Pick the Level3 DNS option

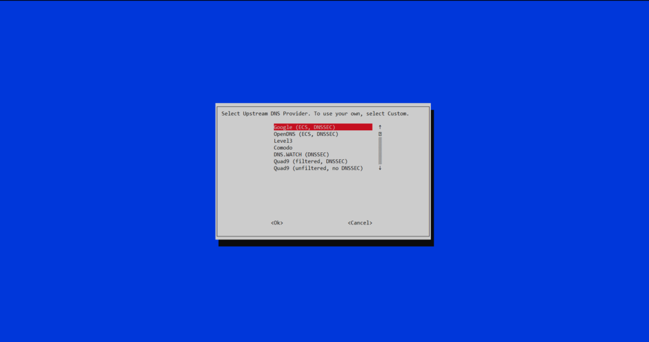point(283,141)
